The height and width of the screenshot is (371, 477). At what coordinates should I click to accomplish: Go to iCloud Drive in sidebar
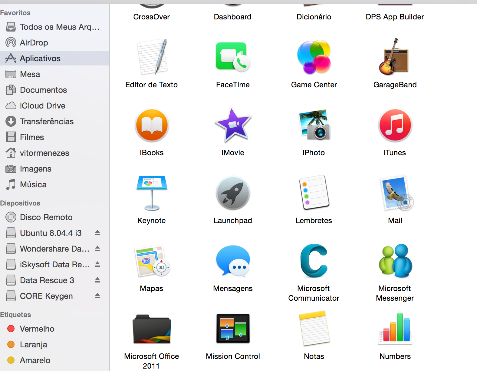42,106
